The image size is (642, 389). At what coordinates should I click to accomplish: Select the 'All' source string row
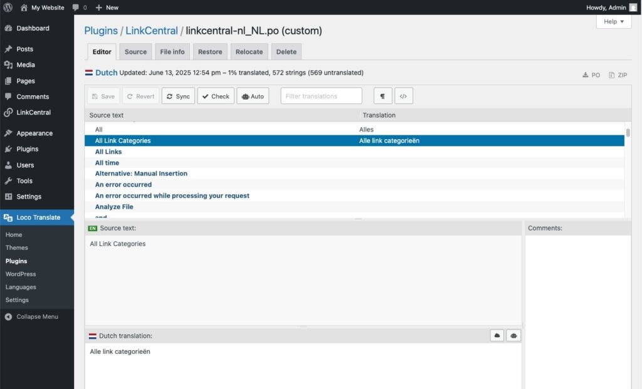tap(355, 130)
